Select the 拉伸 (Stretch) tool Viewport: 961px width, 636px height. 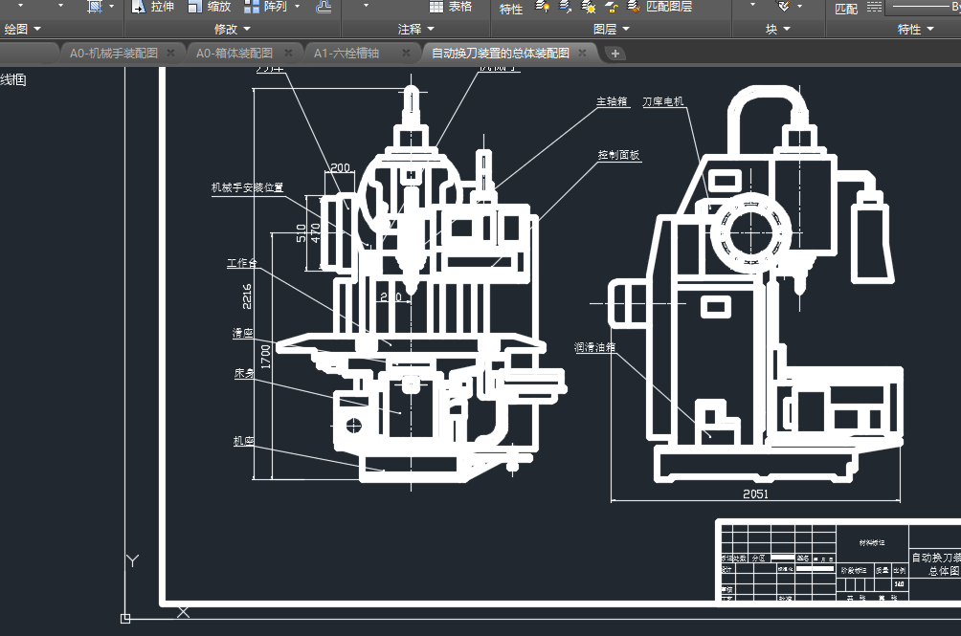(x=153, y=7)
